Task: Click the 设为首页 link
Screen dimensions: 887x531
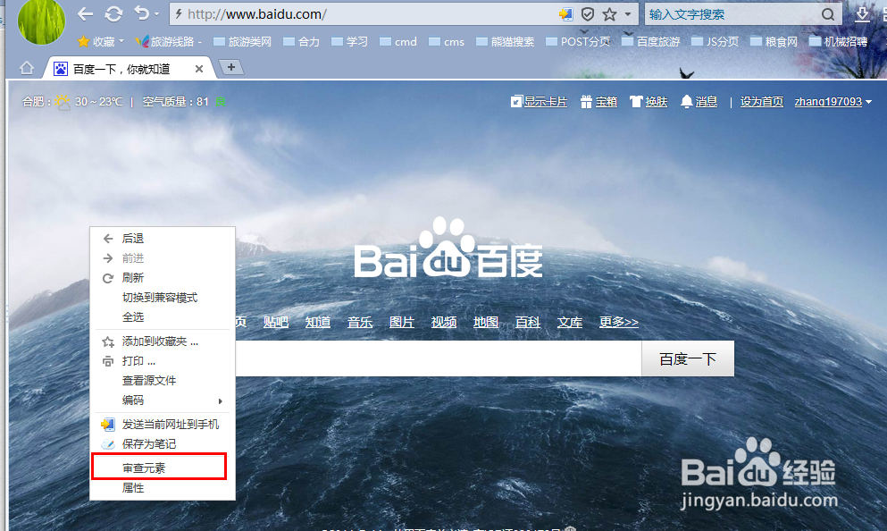Action: tap(762, 102)
